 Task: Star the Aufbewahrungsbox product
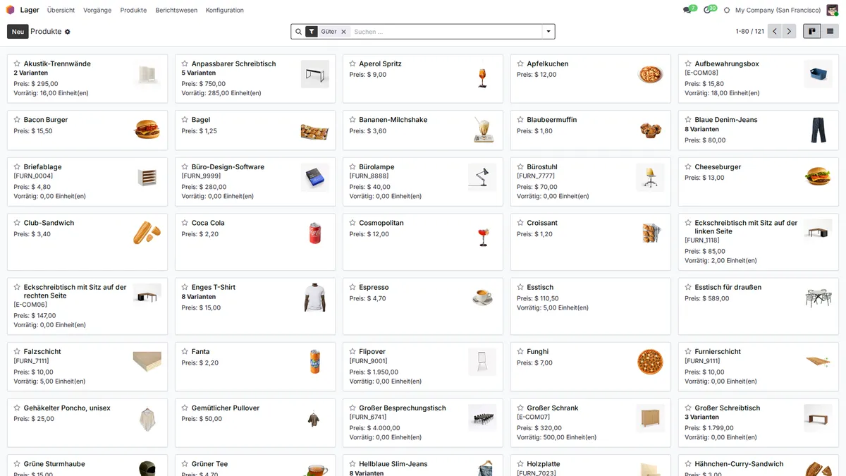coord(688,63)
